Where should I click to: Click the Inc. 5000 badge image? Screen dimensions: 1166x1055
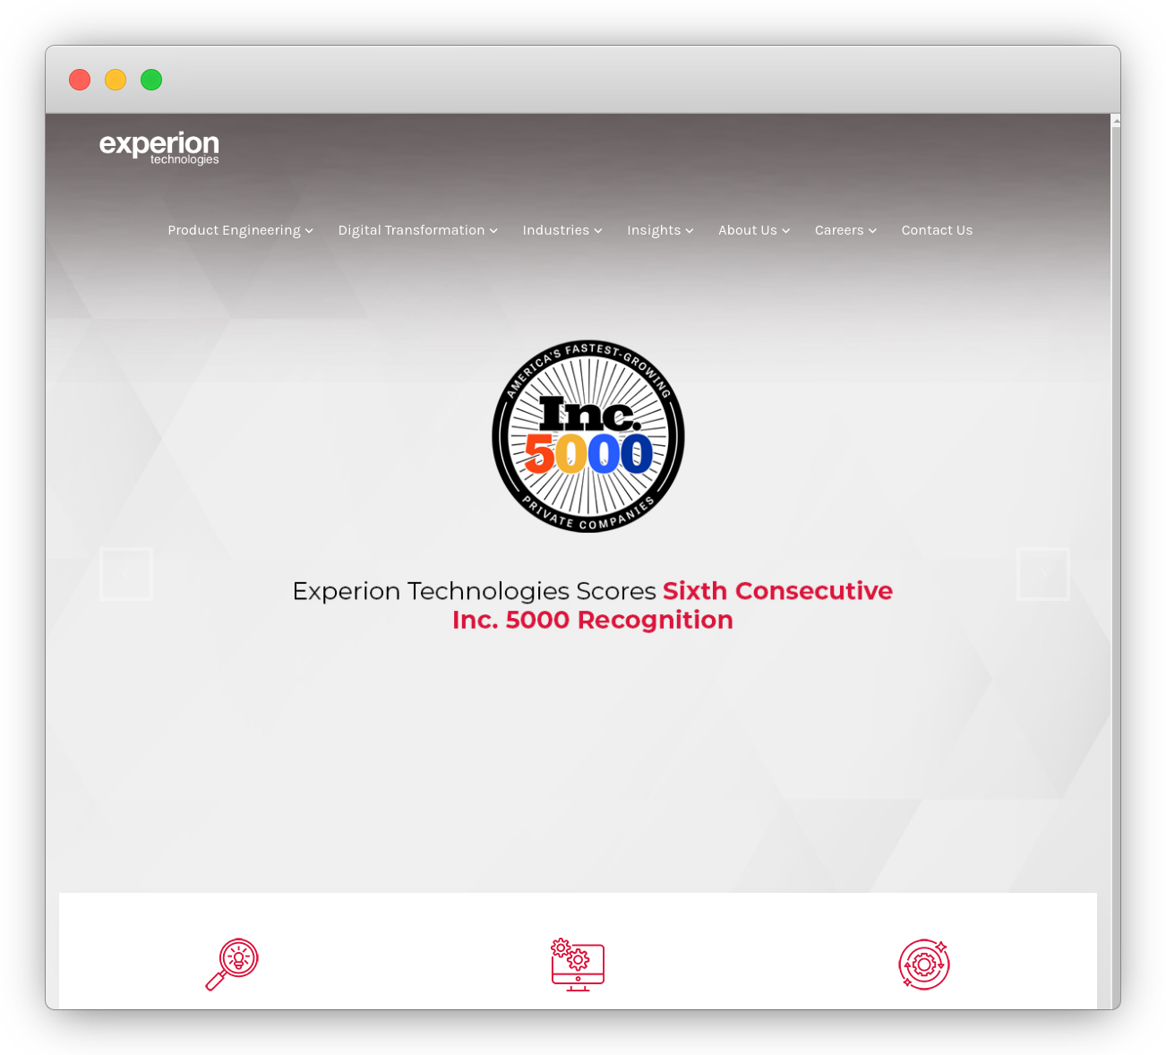click(588, 437)
